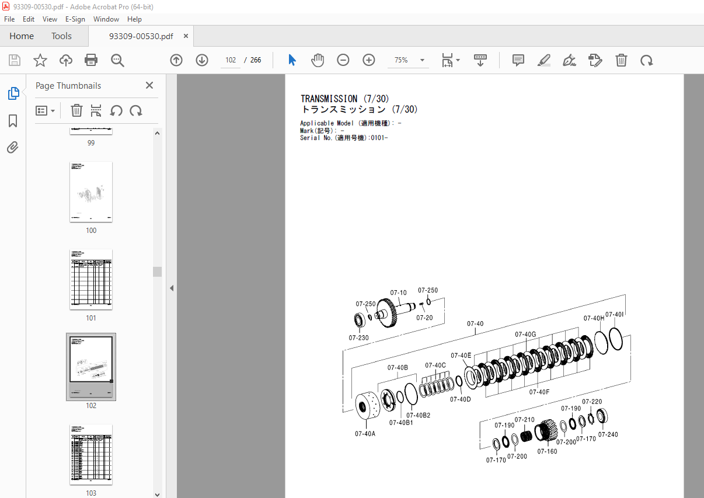Open Page Thumbnails sidebar icon
Image resolution: width=704 pixels, height=498 pixels.
(13, 93)
